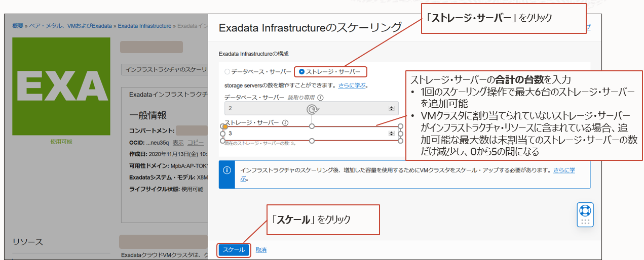Open さらに学ぶ link after storage servers text
Image resolution: width=644 pixels, height=260 pixels.
pos(353,85)
